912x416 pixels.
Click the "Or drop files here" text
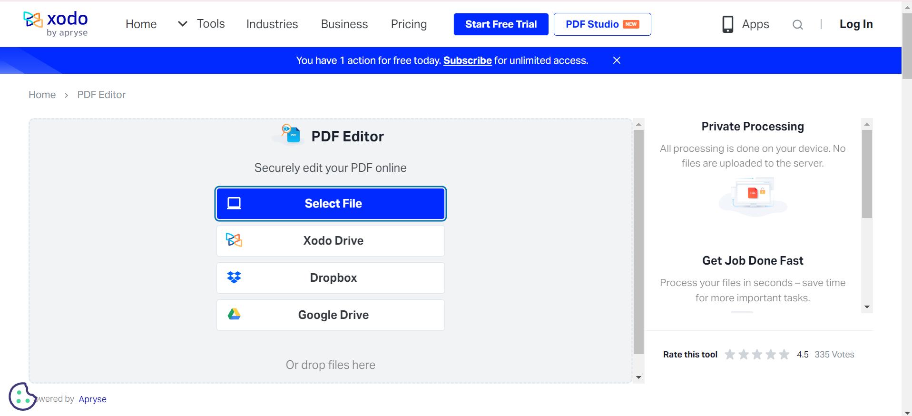[331, 365]
